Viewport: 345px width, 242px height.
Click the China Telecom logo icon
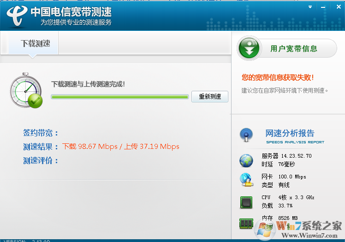(17, 15)
